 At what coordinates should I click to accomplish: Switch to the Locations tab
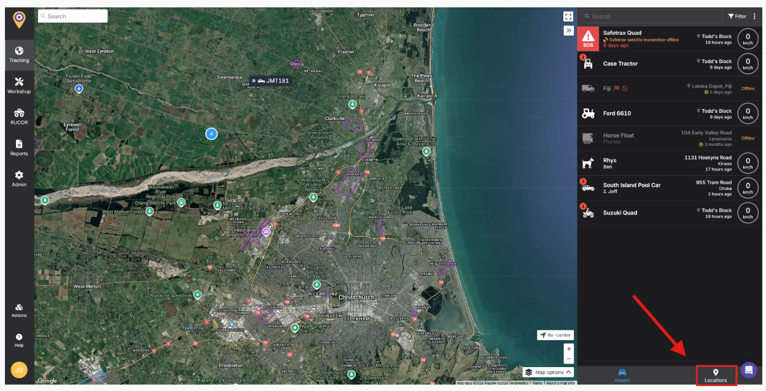(x=716, y=376)
